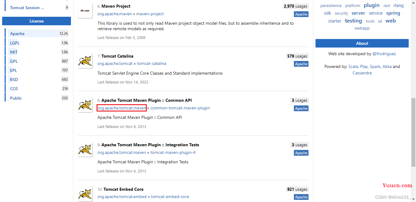Click the service tag

pyautogui.click(x=375, y=13)
